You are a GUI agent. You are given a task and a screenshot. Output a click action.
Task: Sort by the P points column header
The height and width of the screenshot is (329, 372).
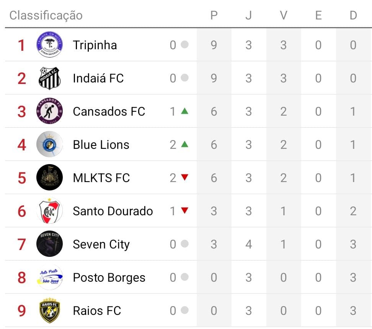(214, 15)
